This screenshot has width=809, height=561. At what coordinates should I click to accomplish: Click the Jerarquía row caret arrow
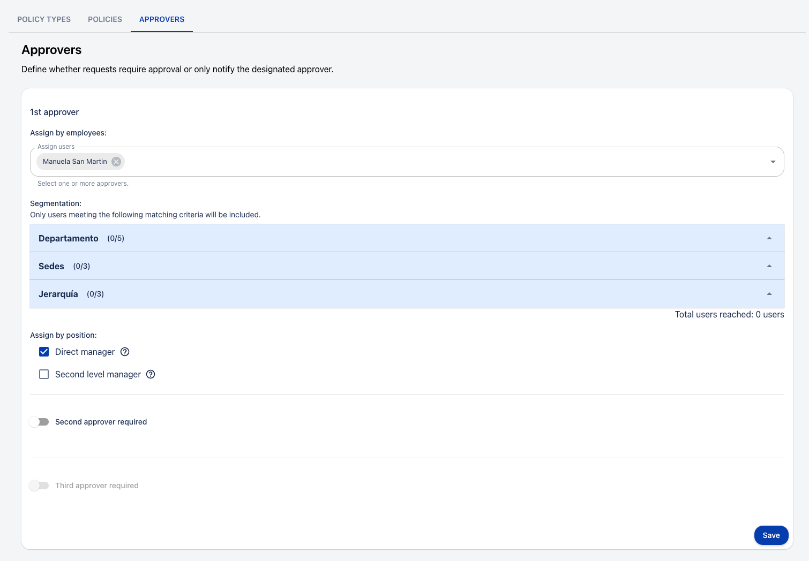pyautogui.click(x=769, y=294)
